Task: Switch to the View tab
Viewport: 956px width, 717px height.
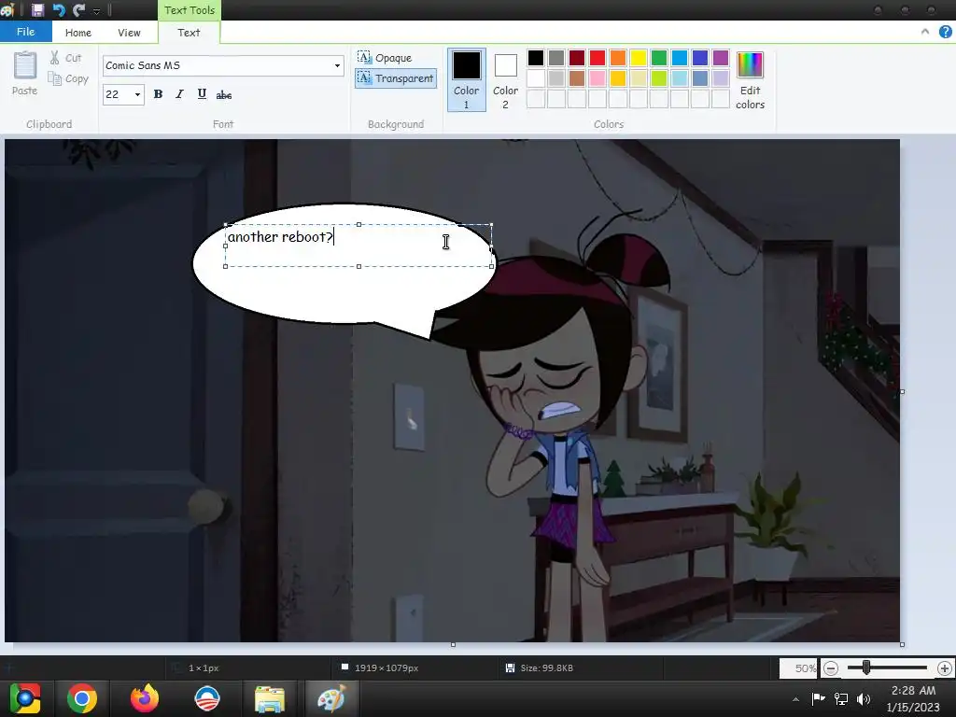Action: click(129, 33)
